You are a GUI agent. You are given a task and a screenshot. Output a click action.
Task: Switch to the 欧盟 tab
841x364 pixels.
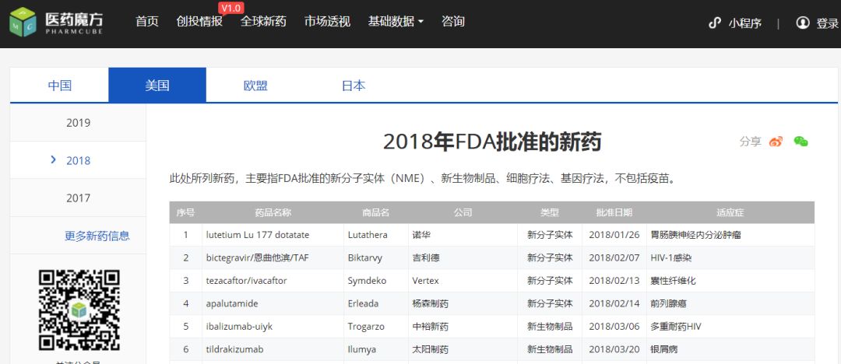tap(255, 86)
